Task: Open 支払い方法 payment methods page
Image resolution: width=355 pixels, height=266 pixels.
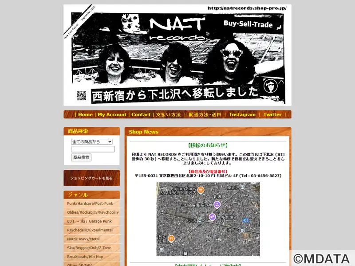Action: click(169, 114)
